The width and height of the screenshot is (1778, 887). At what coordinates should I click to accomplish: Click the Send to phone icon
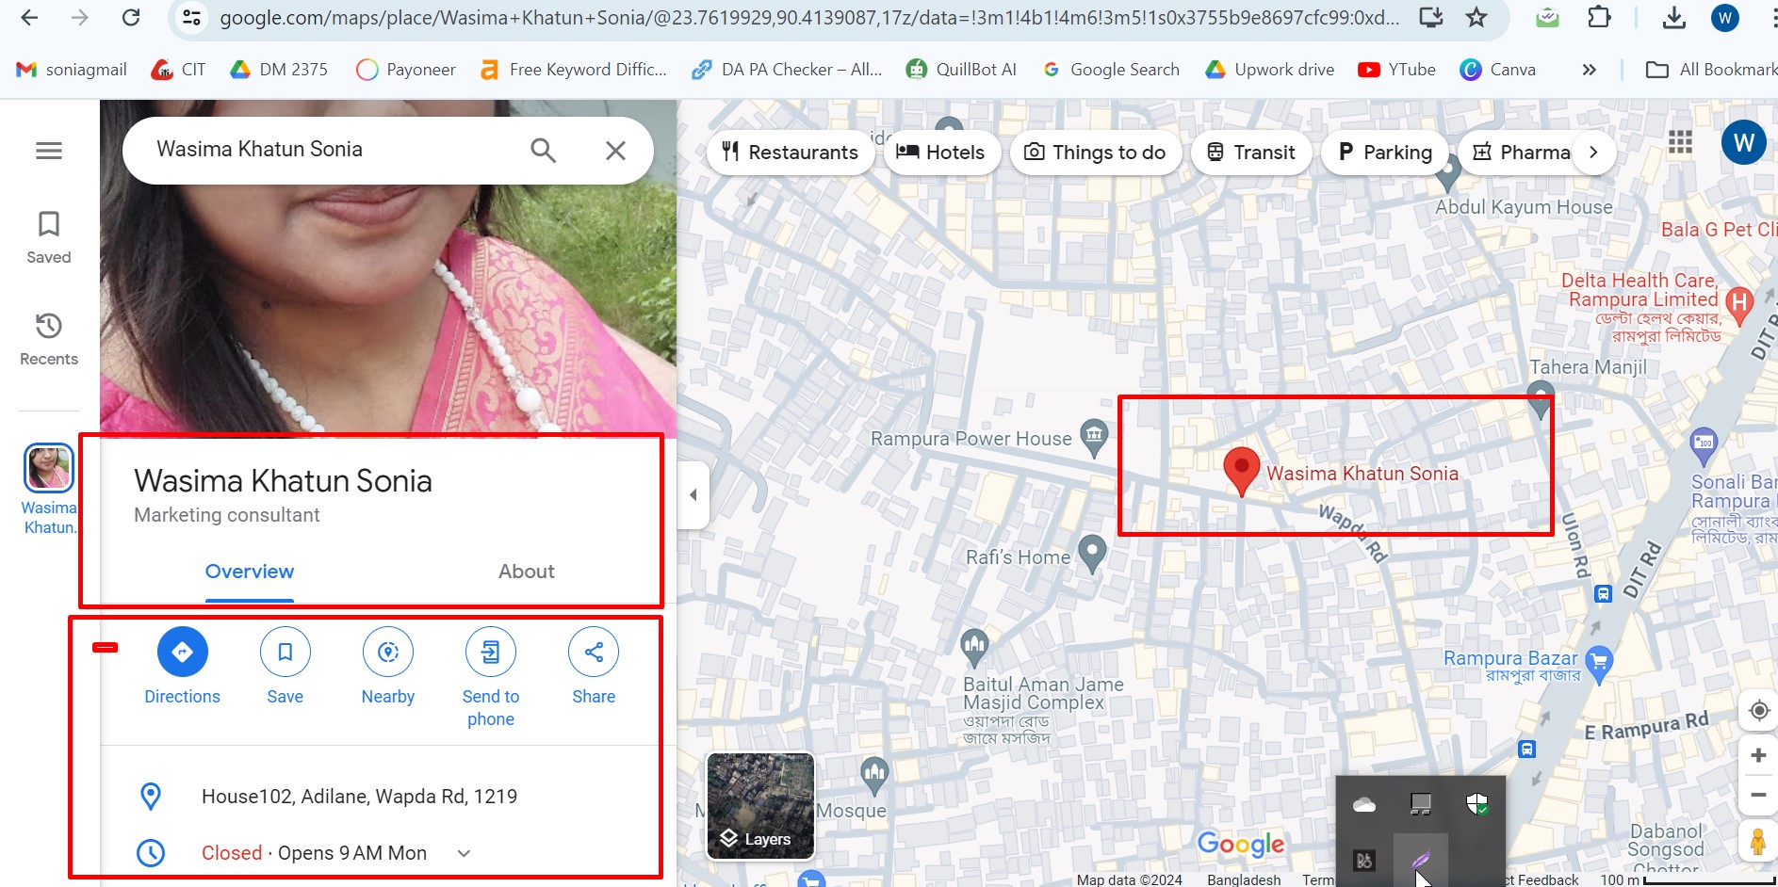pos(490,652)
